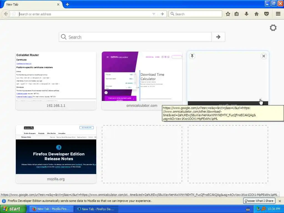This screenshot has width=284, height=213.
Task: Click the new tab page Search field
Action: pos(135,37)
